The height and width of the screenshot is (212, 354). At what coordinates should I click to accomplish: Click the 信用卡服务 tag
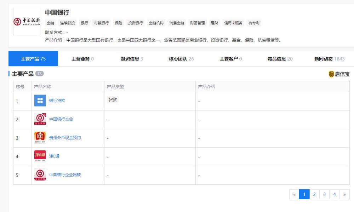coord(233,23)
